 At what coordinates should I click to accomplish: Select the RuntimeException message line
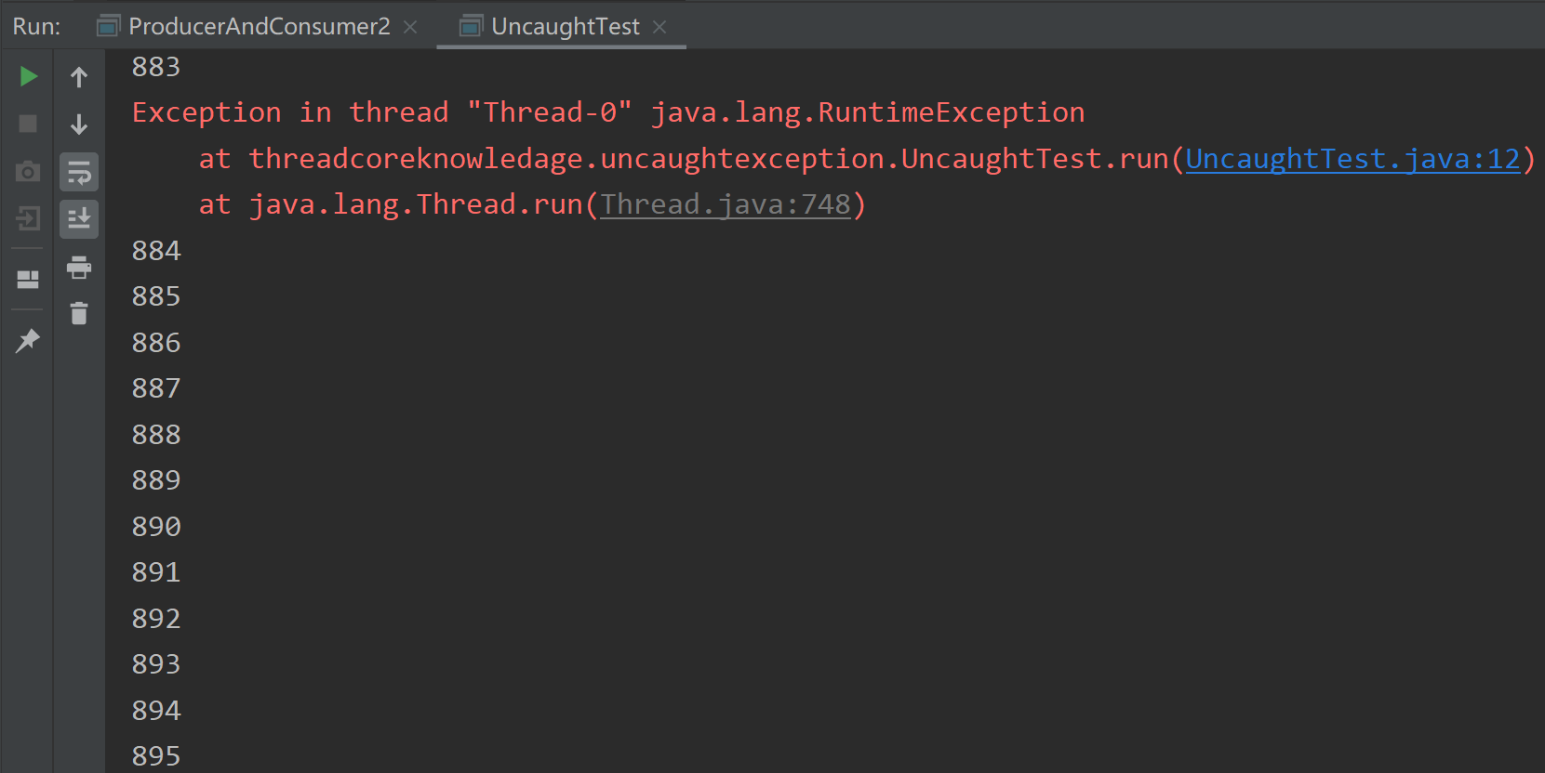pyautogui.click(x=608, y=111)
